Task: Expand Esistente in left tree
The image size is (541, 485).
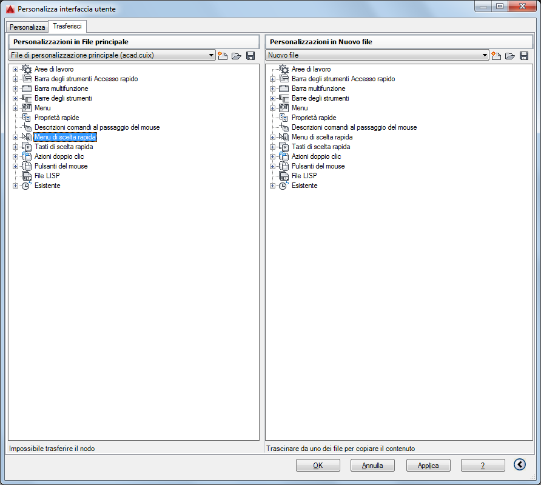Action: (x=15, y=186)
